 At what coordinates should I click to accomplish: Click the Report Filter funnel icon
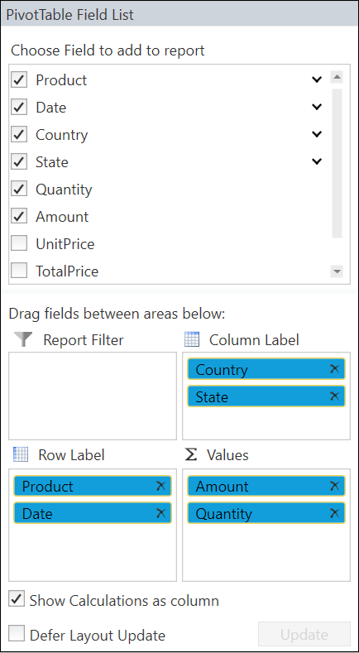point(23,340)
